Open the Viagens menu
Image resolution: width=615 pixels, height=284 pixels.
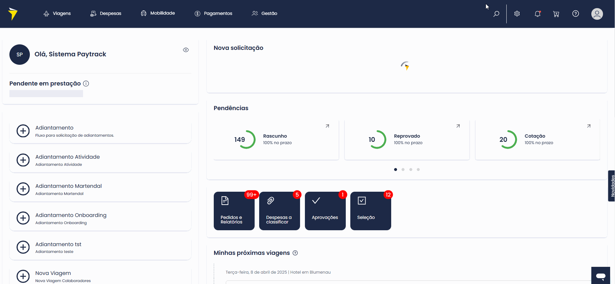[57, 13]
